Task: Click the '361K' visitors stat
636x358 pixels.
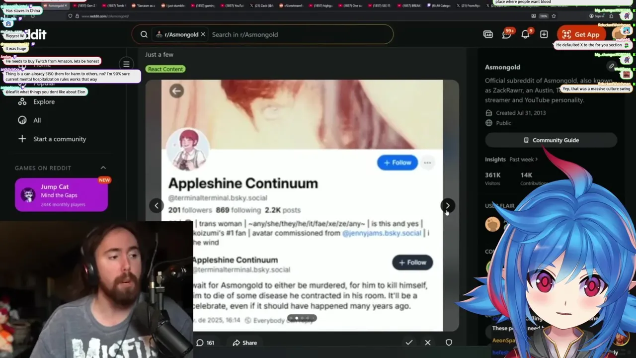Action: 492,175
